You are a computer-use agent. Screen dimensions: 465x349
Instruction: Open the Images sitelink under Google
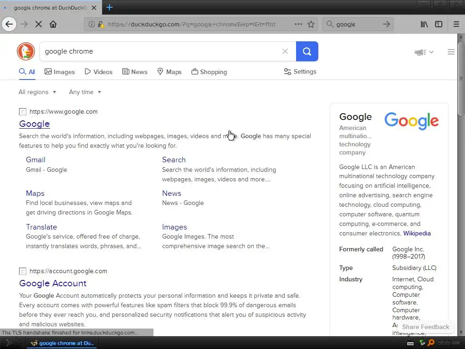pos(174,227)
